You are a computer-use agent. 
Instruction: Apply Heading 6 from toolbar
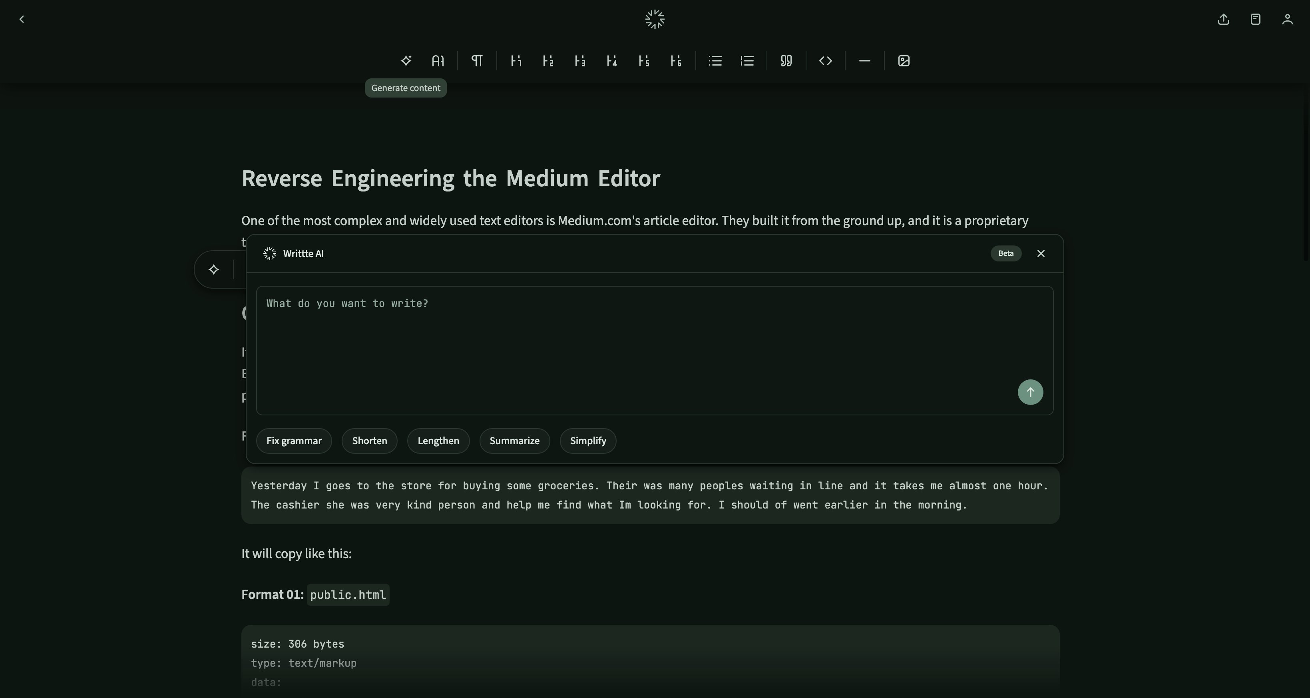[675, 61]
